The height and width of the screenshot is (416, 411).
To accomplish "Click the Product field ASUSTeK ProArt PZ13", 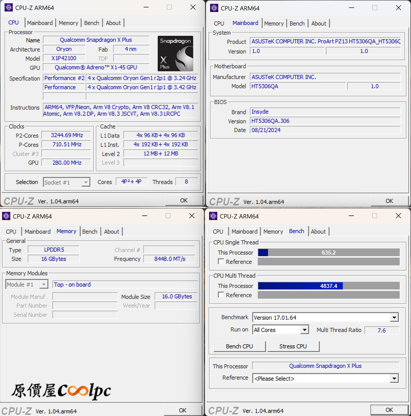I will [x=325, y=41].
